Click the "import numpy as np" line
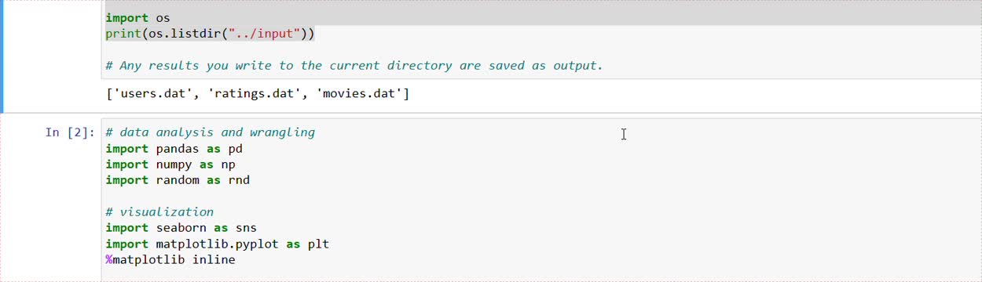Screen dimensions: 982x282 tap(170, 164)
